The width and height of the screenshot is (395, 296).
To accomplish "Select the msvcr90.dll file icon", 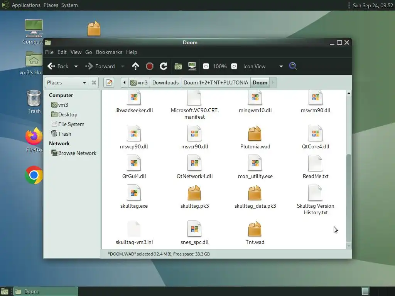I will tap(194, 133).
